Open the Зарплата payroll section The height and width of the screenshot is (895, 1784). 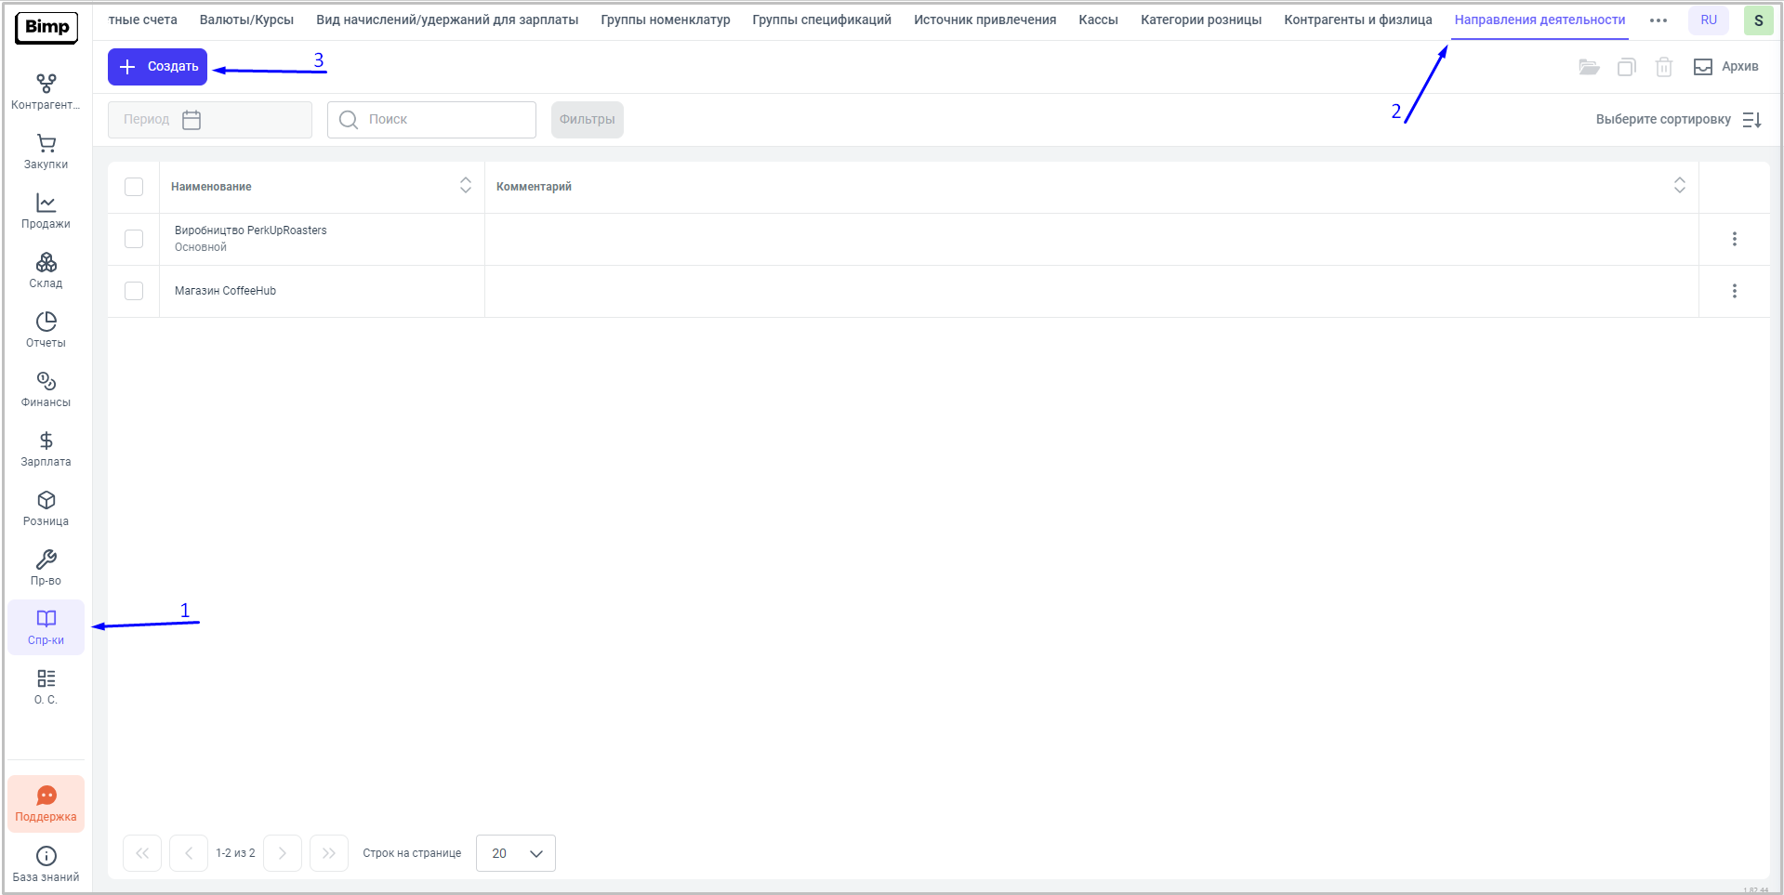(x=46, y=449)
